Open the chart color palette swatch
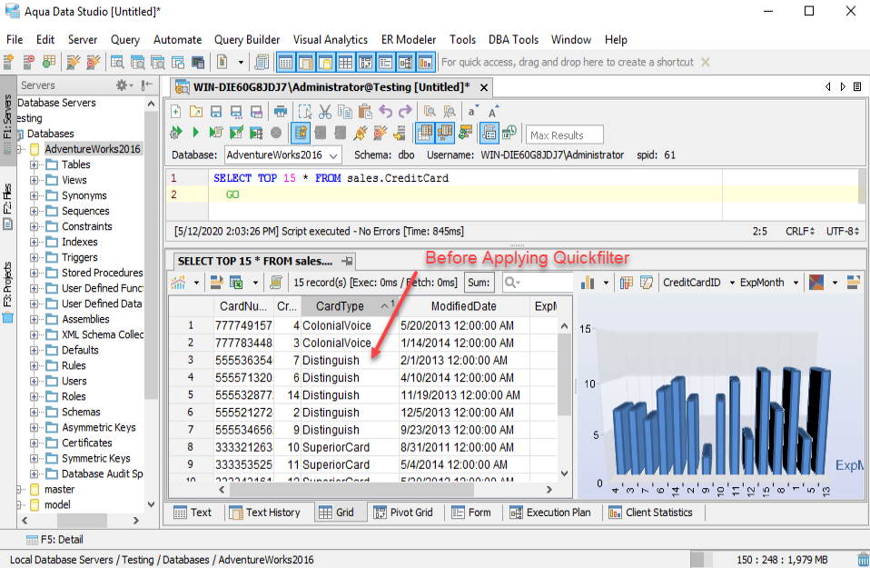 tap(816, 283)
